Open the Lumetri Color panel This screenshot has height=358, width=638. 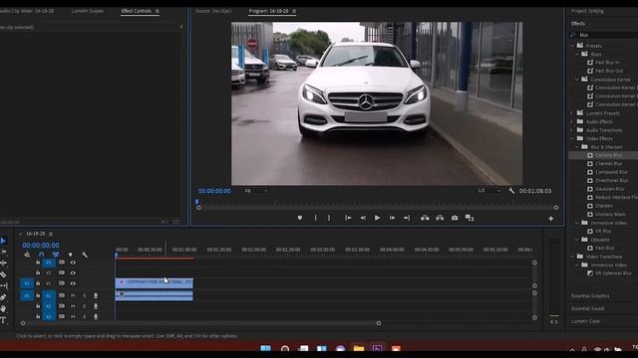(x=585, y=321)
